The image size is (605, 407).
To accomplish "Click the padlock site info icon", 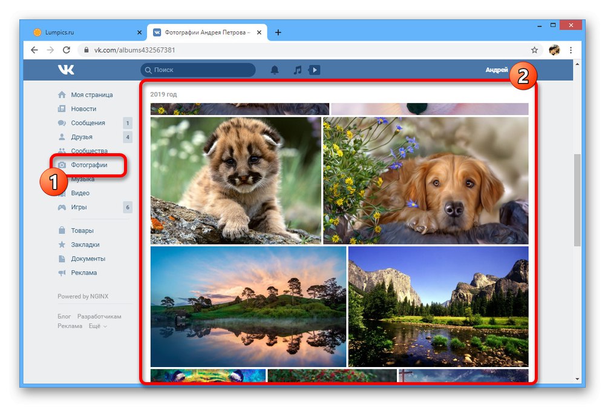I will 87,50.
